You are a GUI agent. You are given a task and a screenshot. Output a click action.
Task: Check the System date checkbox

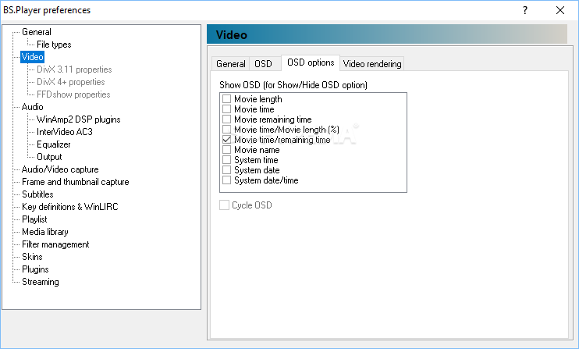[227, 170]
